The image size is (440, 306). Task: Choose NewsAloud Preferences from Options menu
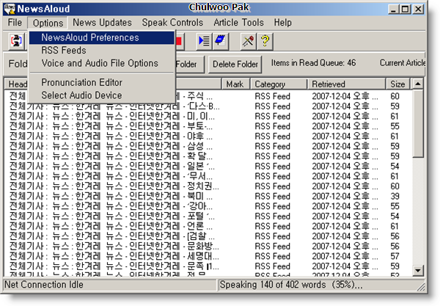coord(102,37)
